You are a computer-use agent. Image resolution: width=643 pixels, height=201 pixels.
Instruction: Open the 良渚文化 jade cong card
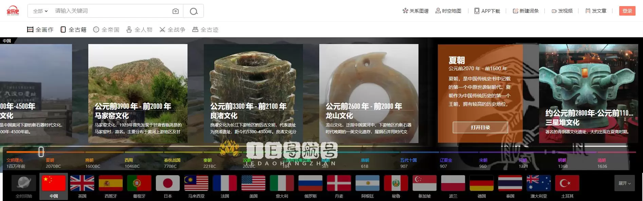[x=253, y=93]
